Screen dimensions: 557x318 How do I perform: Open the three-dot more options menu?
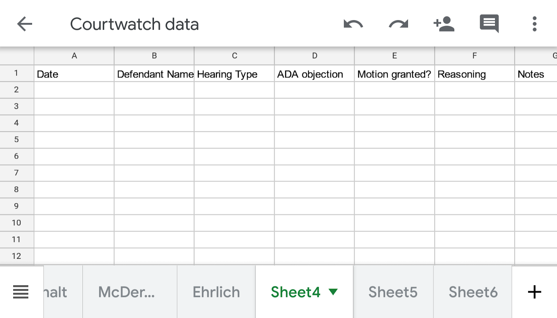click(x=534, y=24)
